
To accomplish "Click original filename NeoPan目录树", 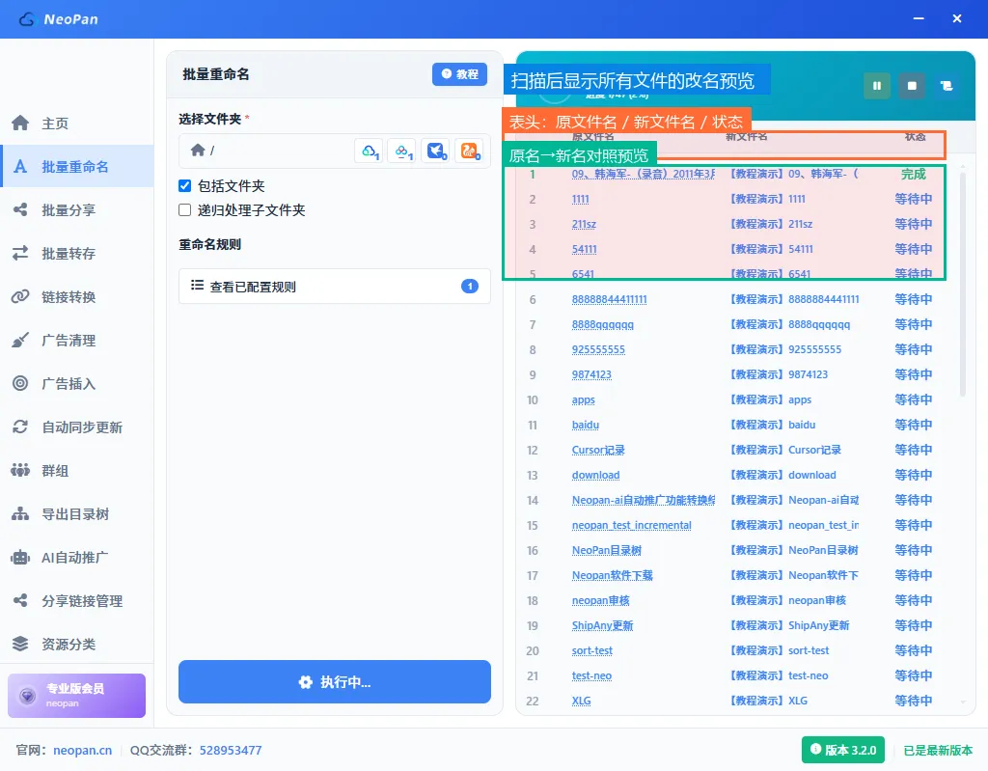I will coord(607,550).
